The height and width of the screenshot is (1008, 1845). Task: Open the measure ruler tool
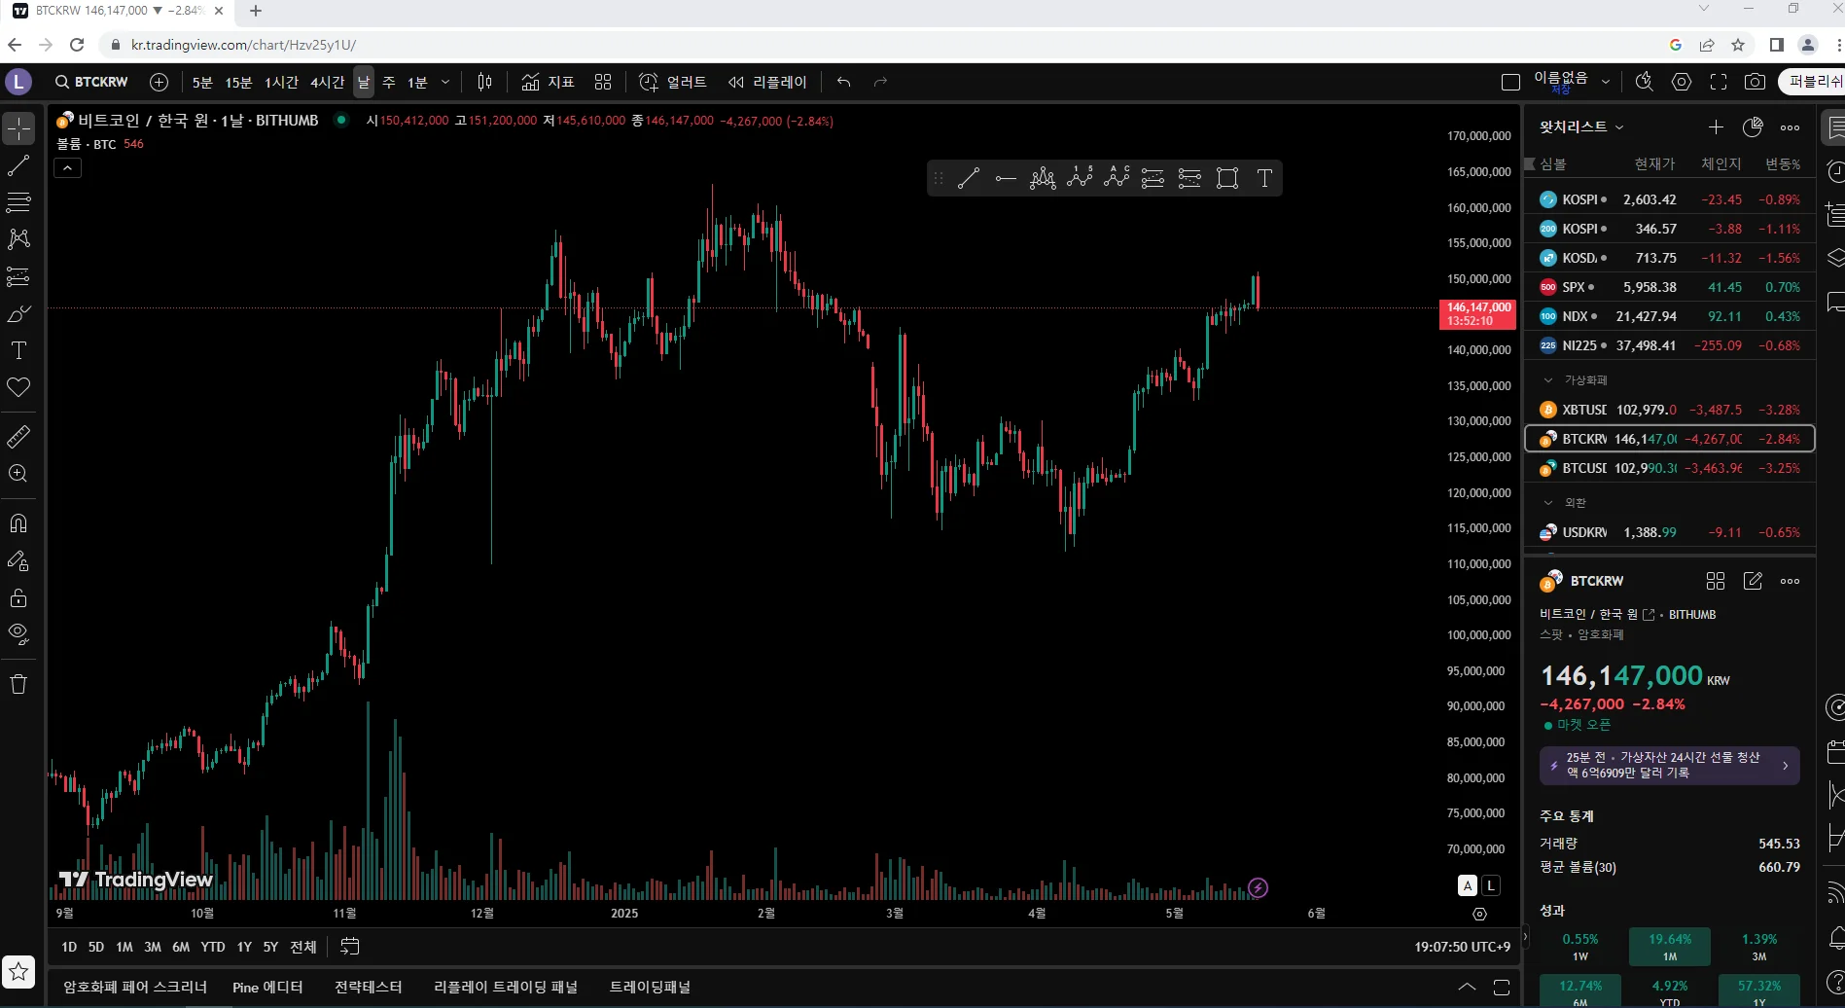[x=18, y=437]
